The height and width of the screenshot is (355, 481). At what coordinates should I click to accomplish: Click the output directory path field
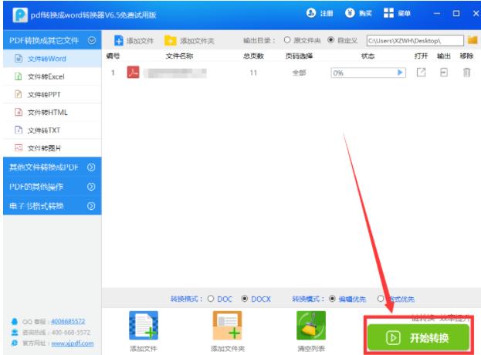415,40
